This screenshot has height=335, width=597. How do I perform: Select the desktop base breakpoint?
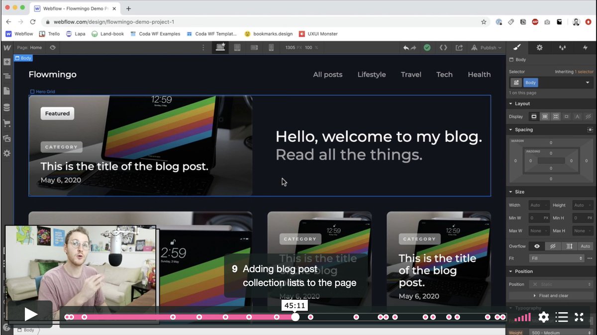tap(220, 48)
